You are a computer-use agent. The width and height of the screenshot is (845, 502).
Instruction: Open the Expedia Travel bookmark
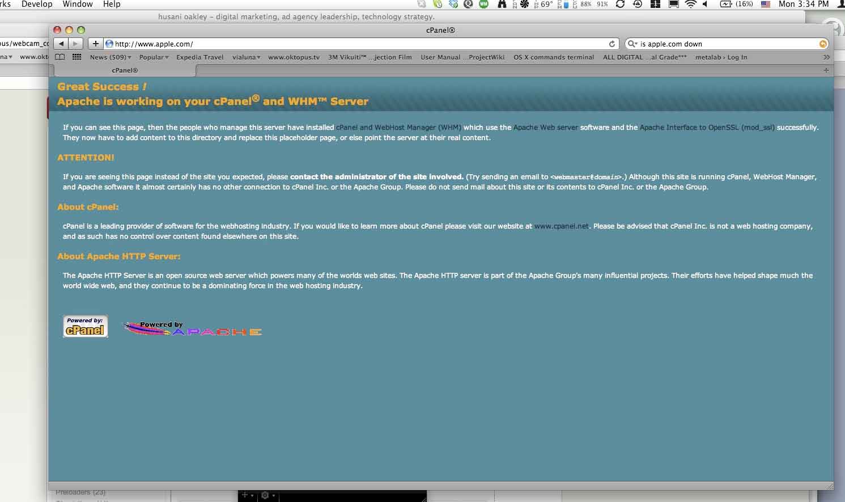199,57
